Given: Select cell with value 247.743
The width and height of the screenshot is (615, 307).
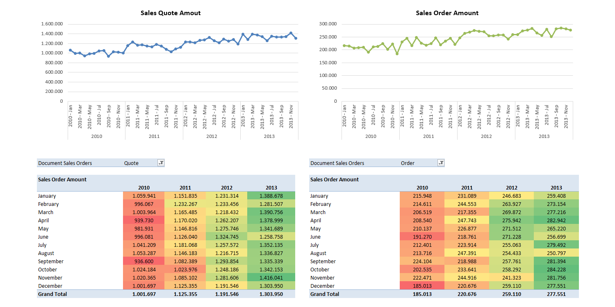Looking at the screenshot, I should click(467, 220).
